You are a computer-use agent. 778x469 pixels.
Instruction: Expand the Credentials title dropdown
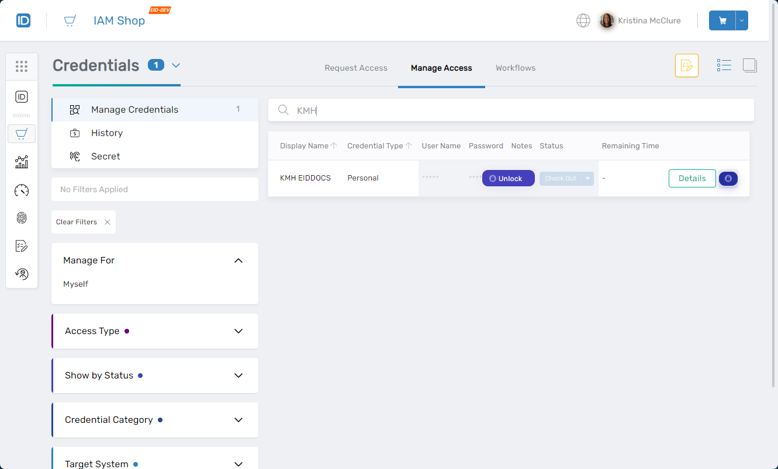click(175, 65)
